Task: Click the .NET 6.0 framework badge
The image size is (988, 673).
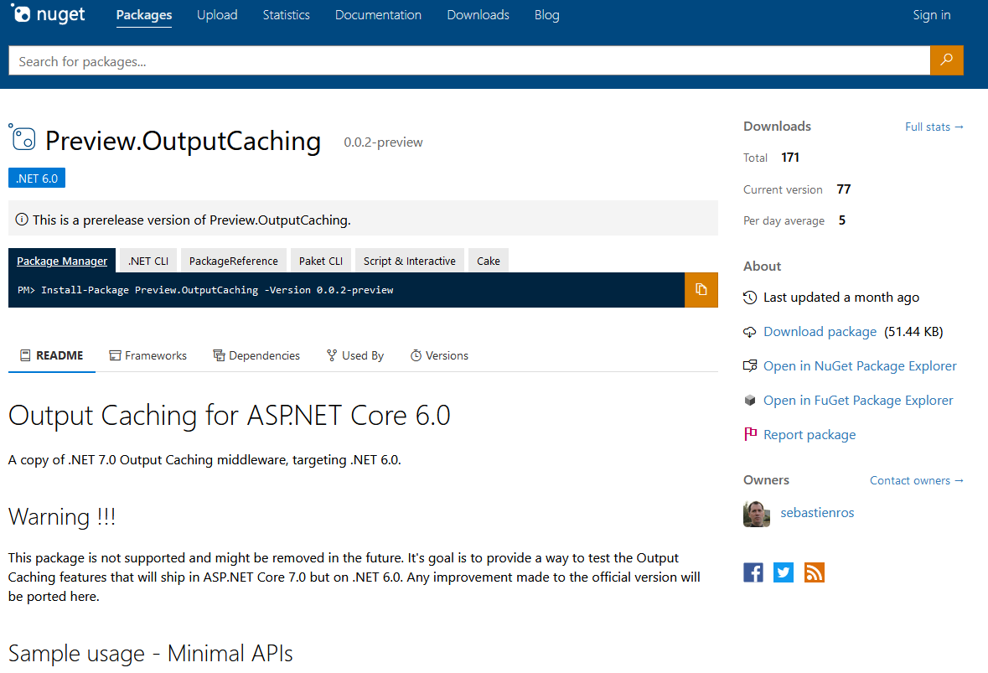Action: 37,179
